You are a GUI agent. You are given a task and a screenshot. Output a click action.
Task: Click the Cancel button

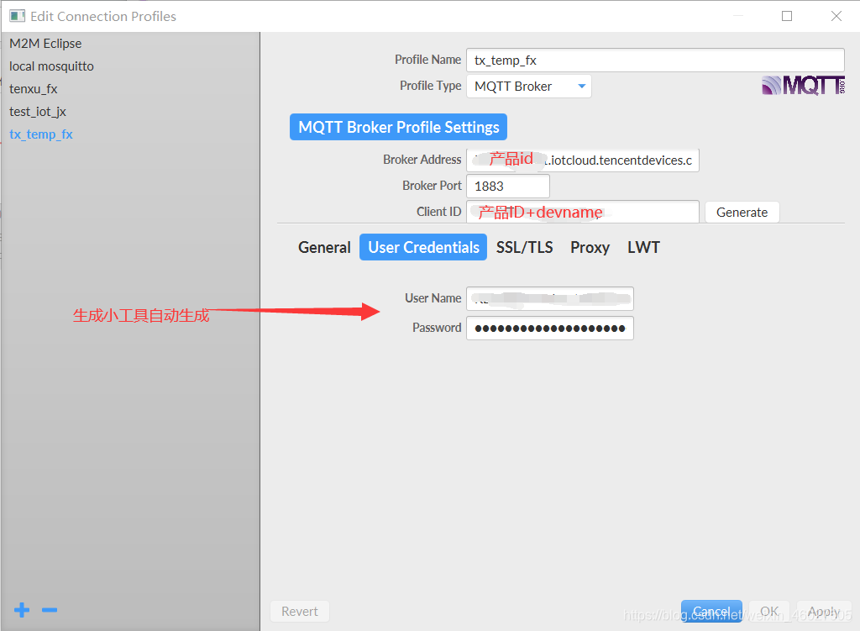(x=711, y=611)
